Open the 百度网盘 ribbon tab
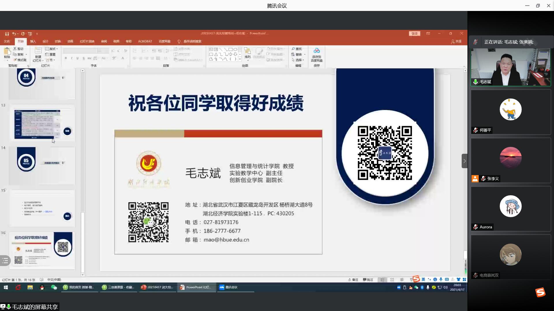This screenshot has height=311, width=554. 164,41
